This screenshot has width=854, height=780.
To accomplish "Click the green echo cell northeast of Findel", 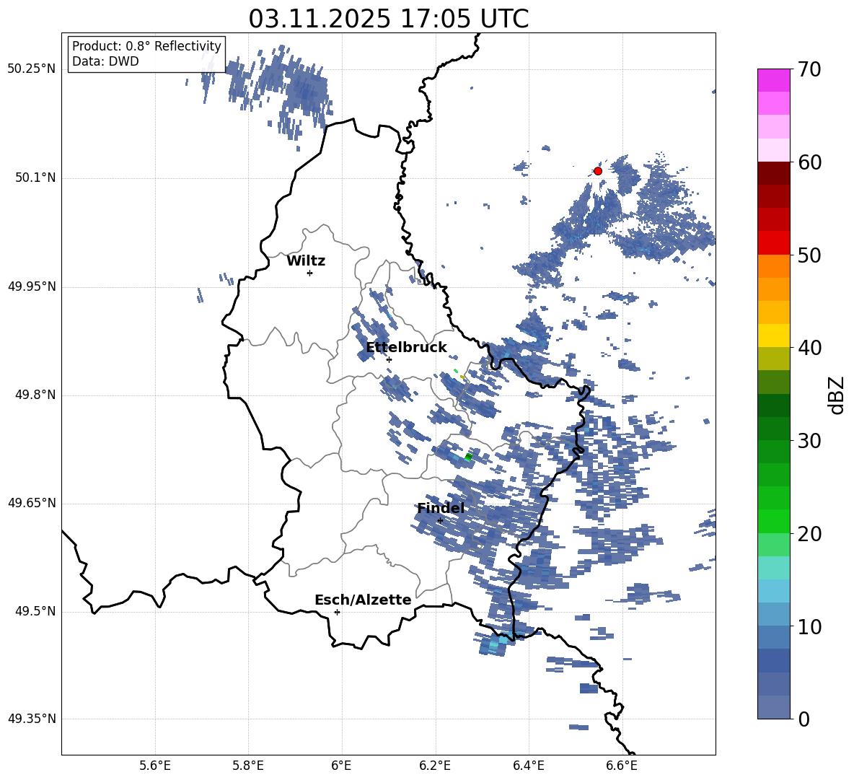I will click(x=468, y=457).
